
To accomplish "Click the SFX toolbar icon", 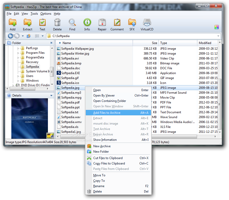I will (132, 22).
